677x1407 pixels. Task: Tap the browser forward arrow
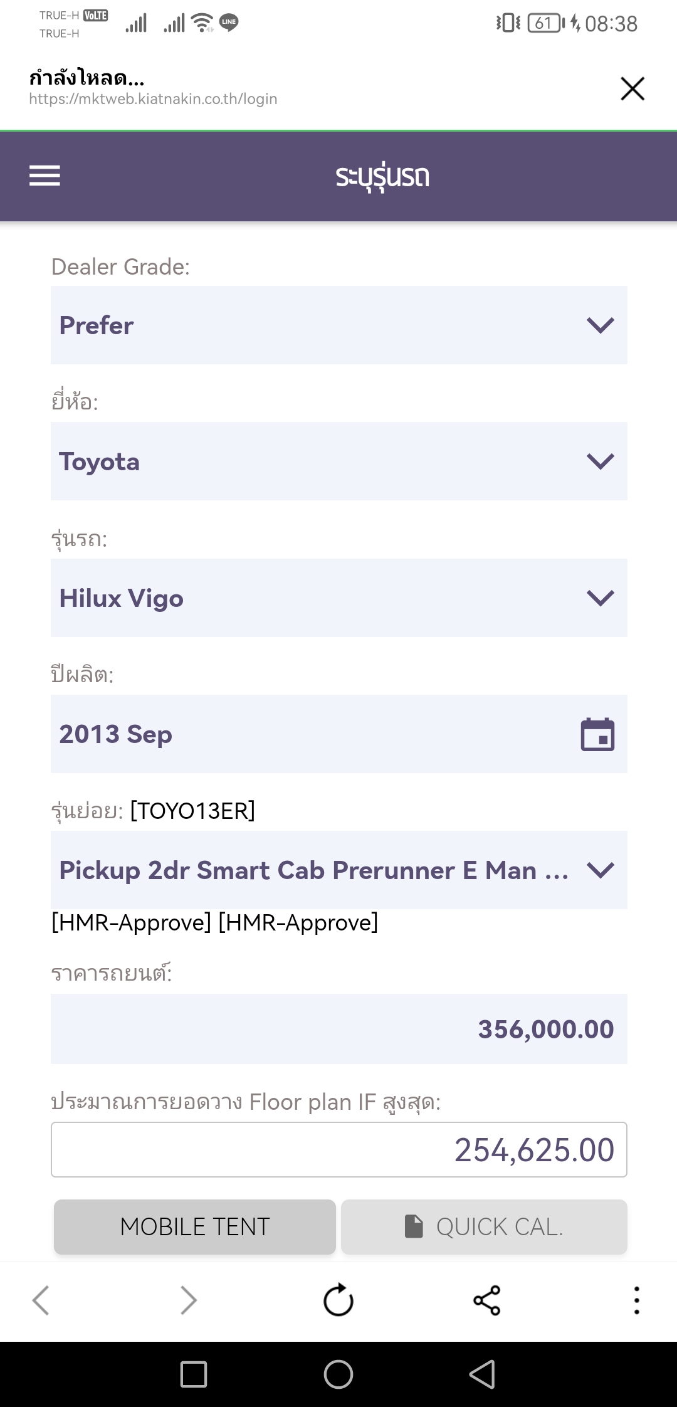pos(189,1300)
